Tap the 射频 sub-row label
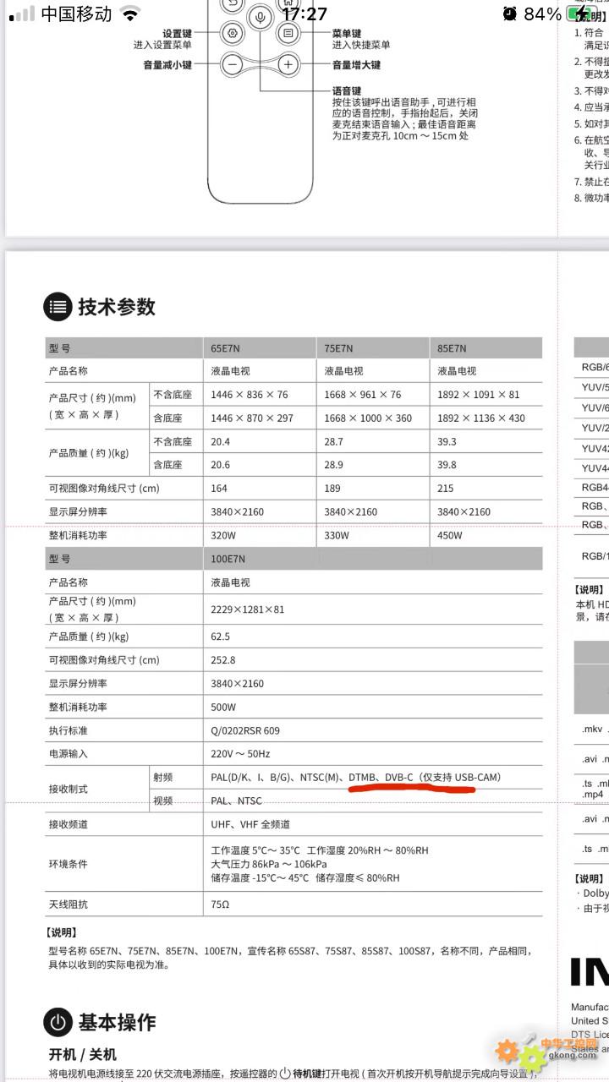 162,778
